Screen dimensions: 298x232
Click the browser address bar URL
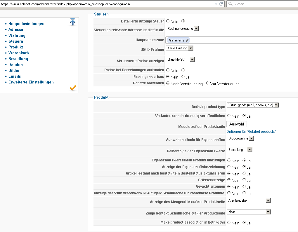(x=65, y=4)
